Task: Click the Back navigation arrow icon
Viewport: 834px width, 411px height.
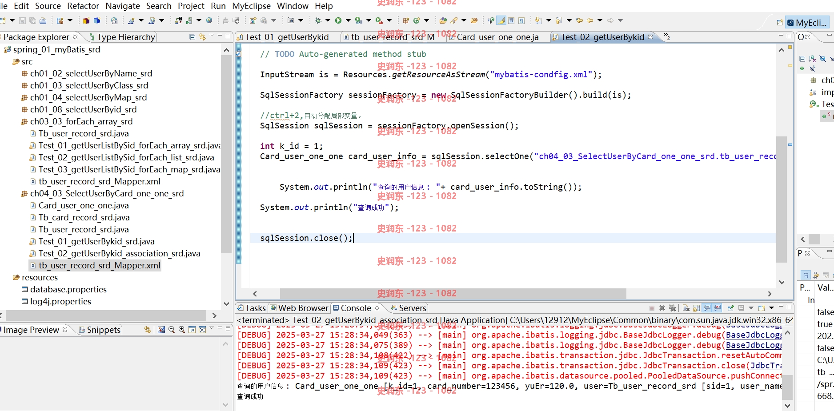Action: click(x=590, y=20)
